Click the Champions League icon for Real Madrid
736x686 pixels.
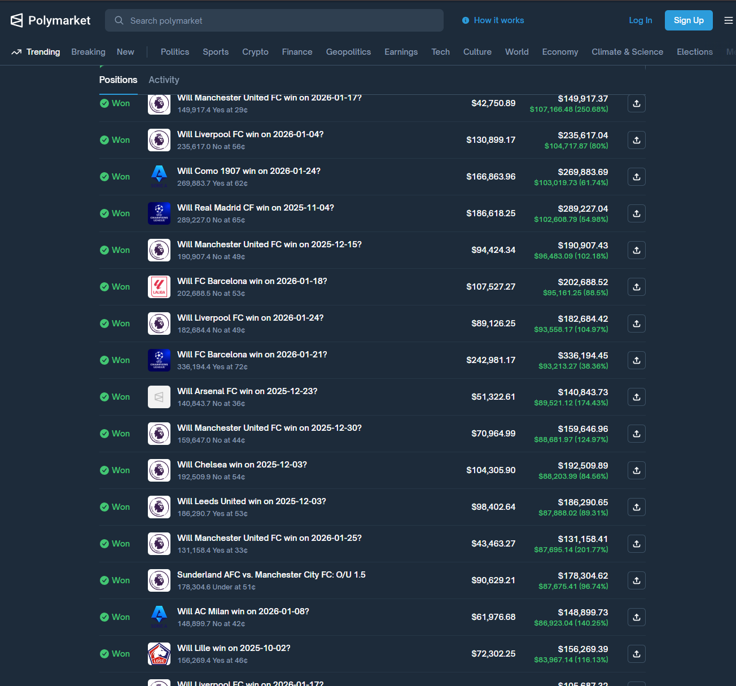[159, 213]
